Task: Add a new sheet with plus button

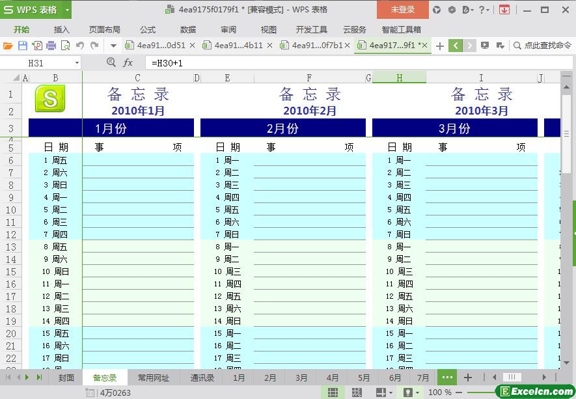Action: [467, 378]
